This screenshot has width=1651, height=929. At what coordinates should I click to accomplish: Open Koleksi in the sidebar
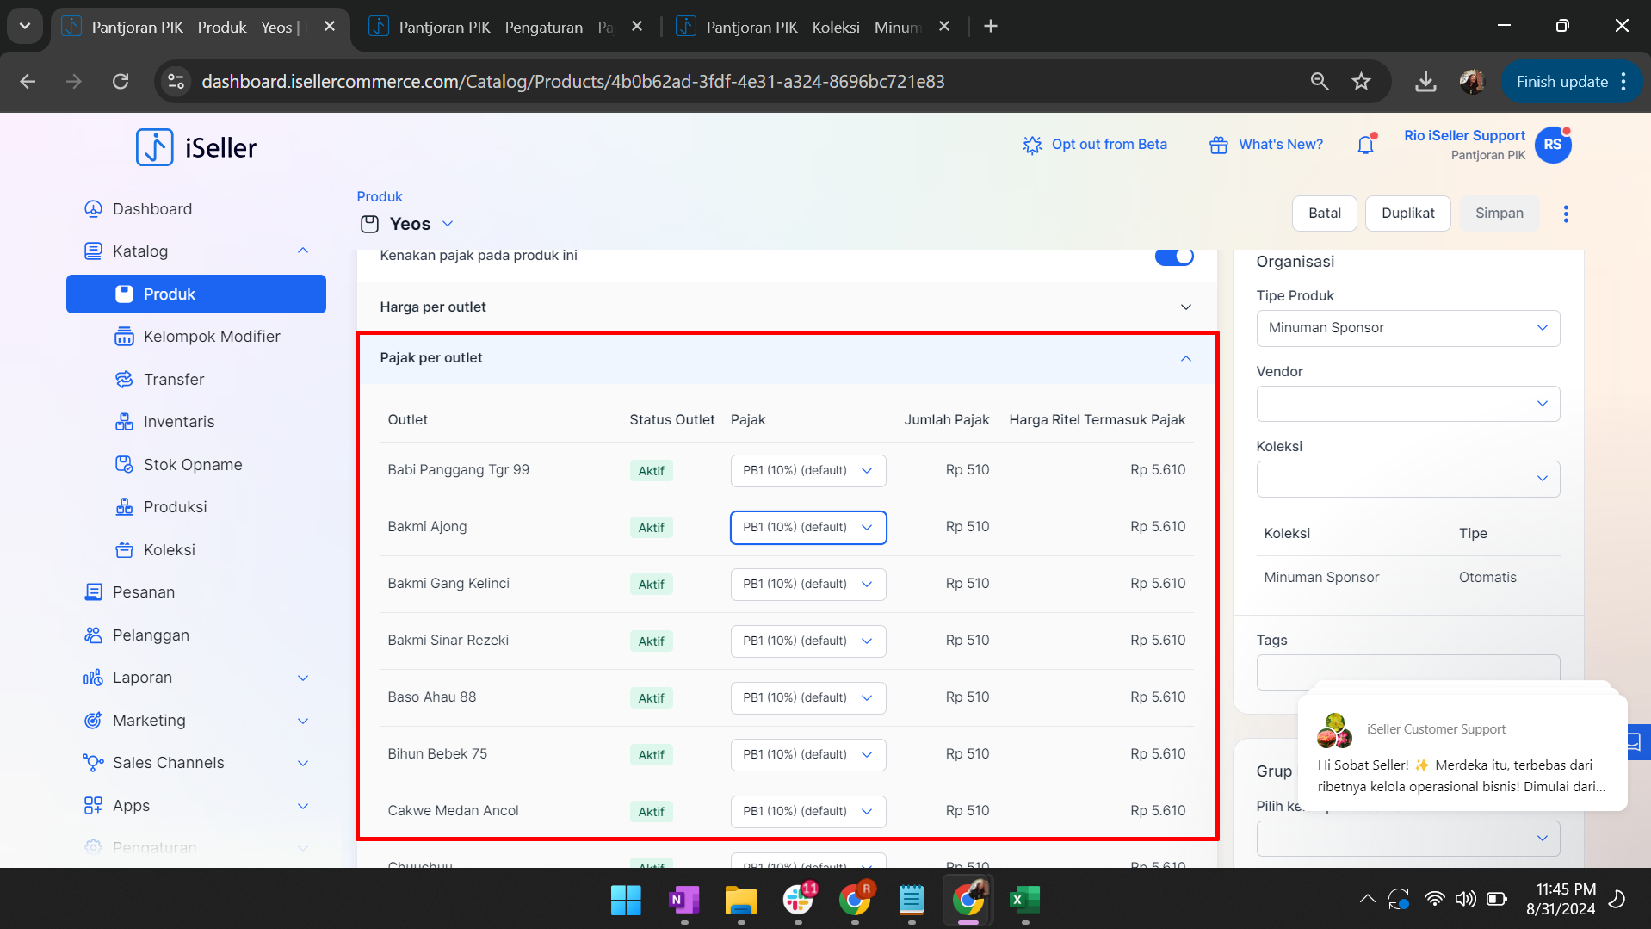169,550
